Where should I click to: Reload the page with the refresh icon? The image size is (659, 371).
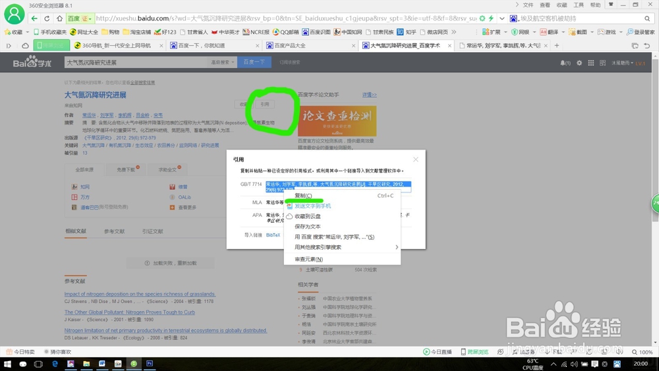coord(47,18)
